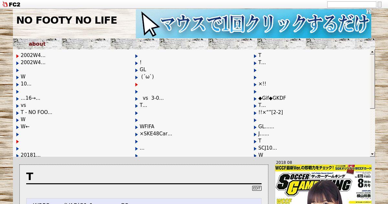Click the blue arrow beside 'vs' entry

tap(17, 106)
